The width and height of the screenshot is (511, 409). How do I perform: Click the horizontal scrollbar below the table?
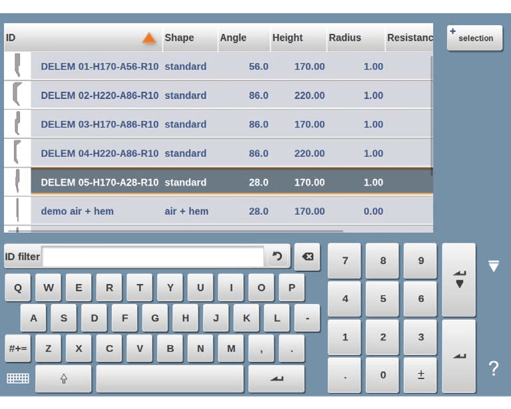[176, 231]
